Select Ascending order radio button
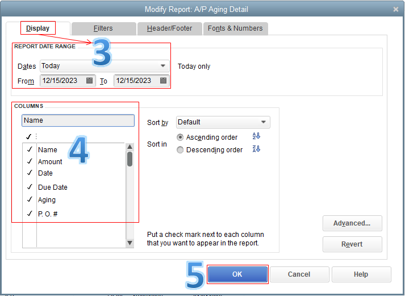The image size is (405, 296). click(x=180, y=137)
